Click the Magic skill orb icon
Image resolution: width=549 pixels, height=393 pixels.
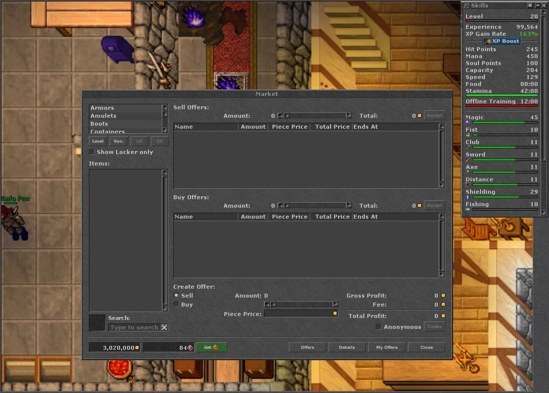[468, 123]
